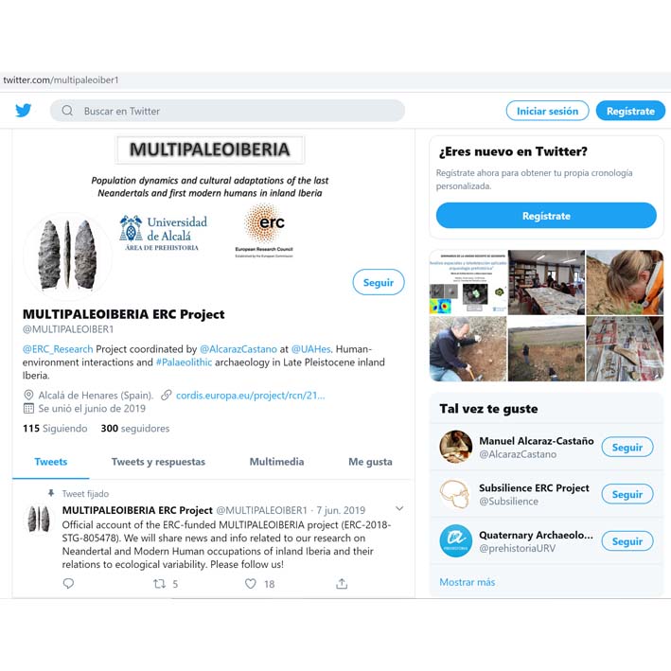The height and width of the screenshot is (671, 671).
Task: Open the MULTIPALEOIBERIA profile avatar image
Action: [67, 255]
